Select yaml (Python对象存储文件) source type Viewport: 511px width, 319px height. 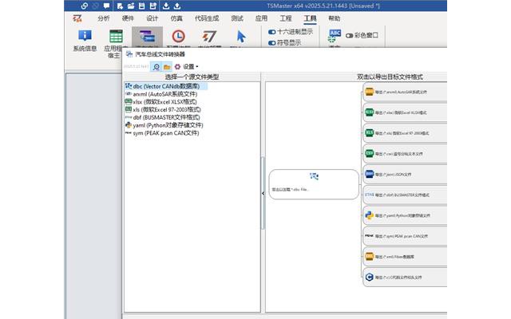click(x=164, y=125)
